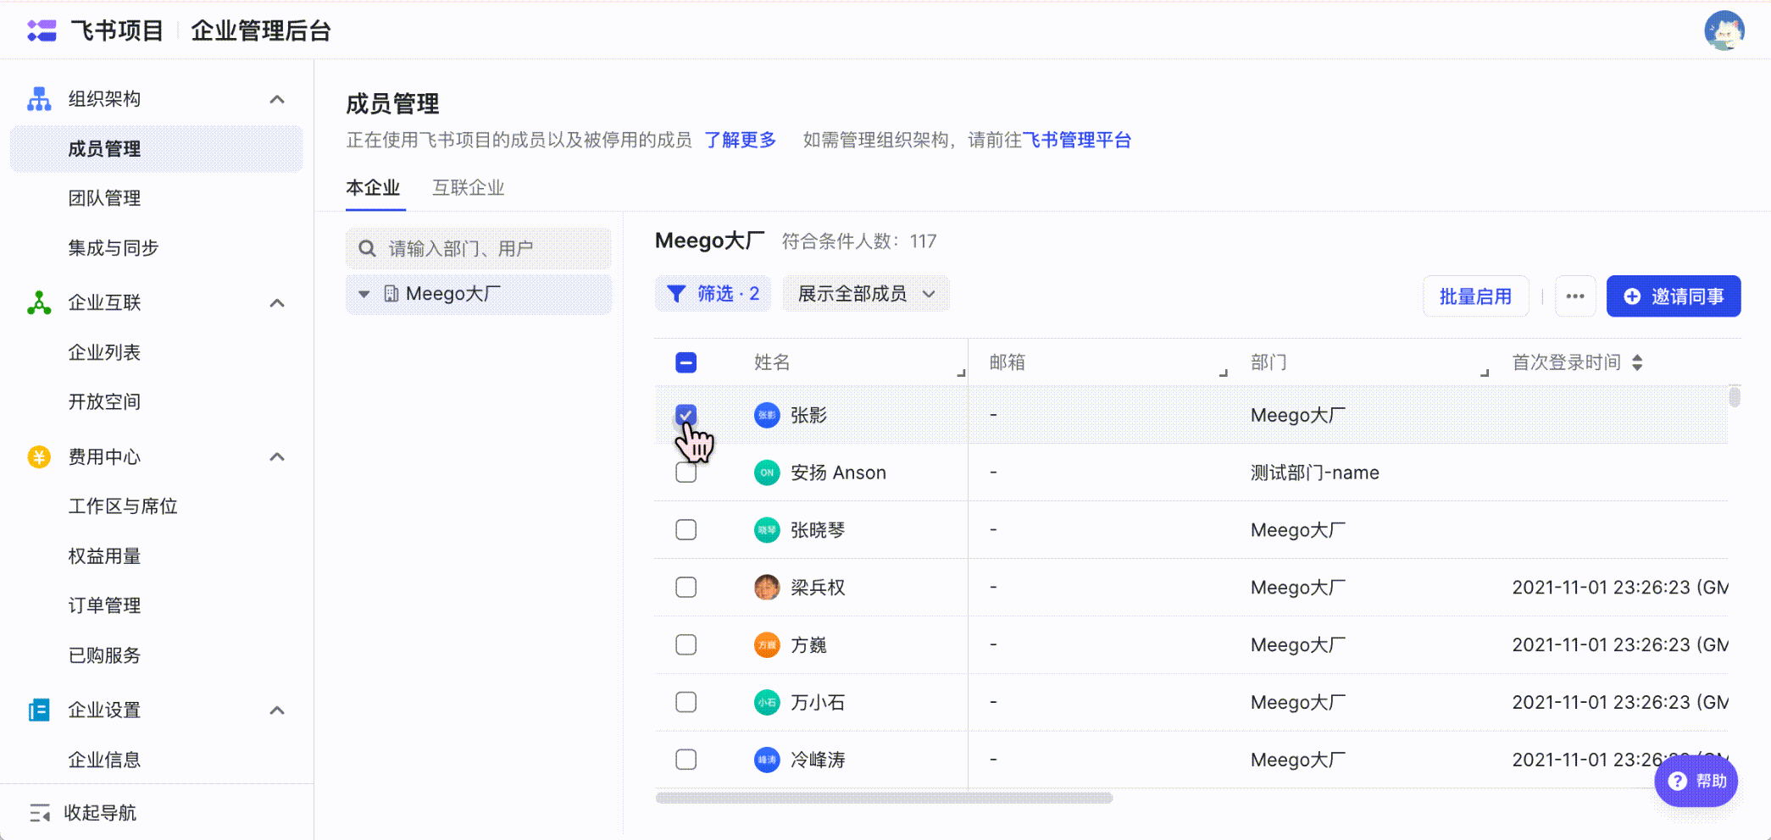Click the 帮助 help button
The width and height of the screenshot is (1771, 840).
coord(1696,781)
